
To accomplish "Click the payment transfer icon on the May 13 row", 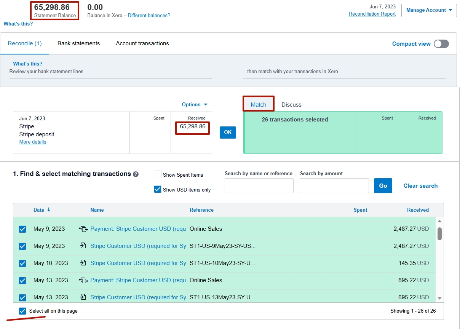I will click(x=84, y=280).
